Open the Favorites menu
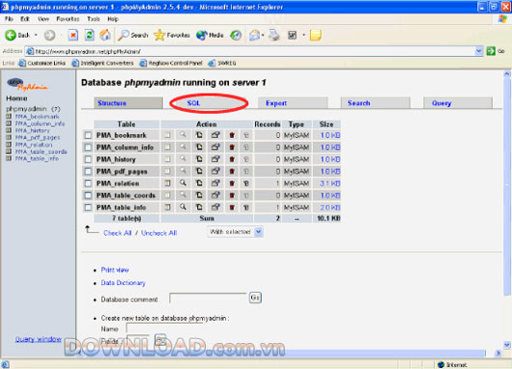 68,19
